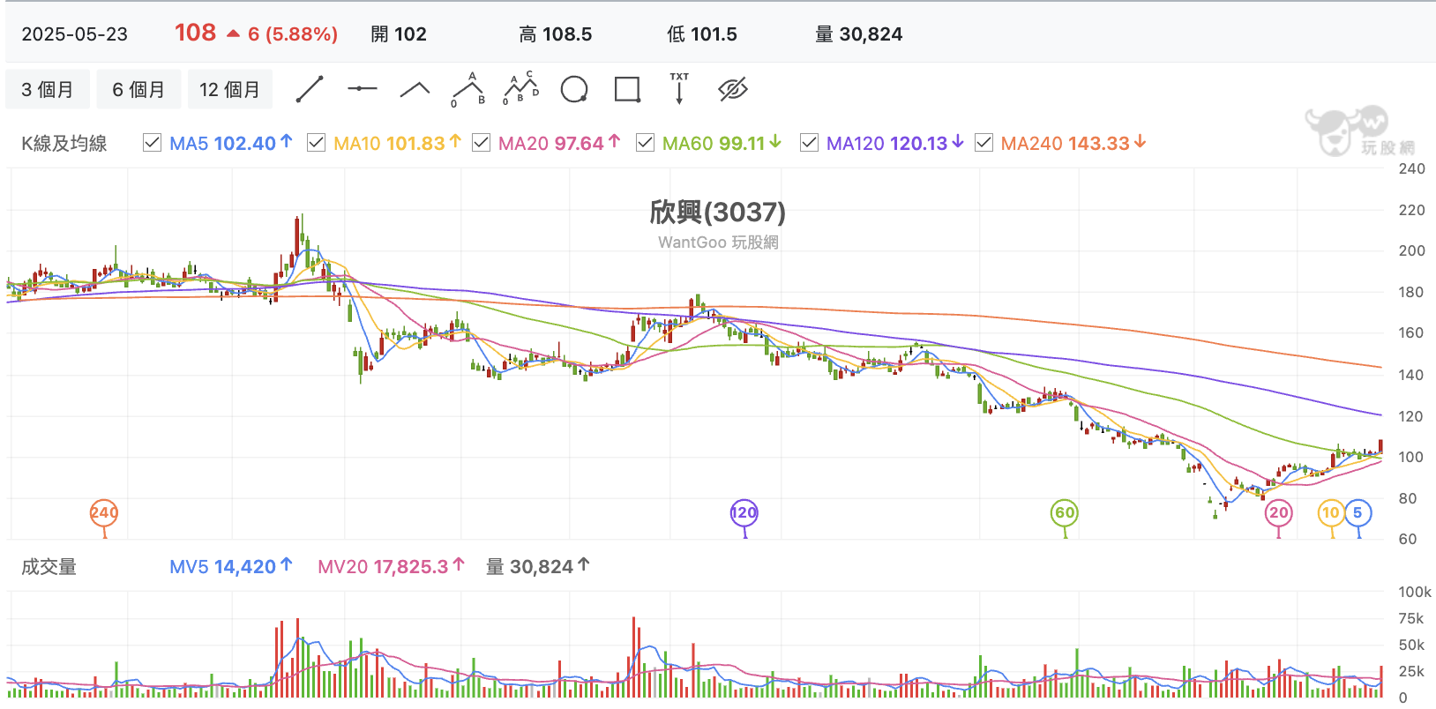The width and height of the screenshot is (1436, 709).
Task: Click the MV5 14,420 volume label
Action: [x=230, y=567]
